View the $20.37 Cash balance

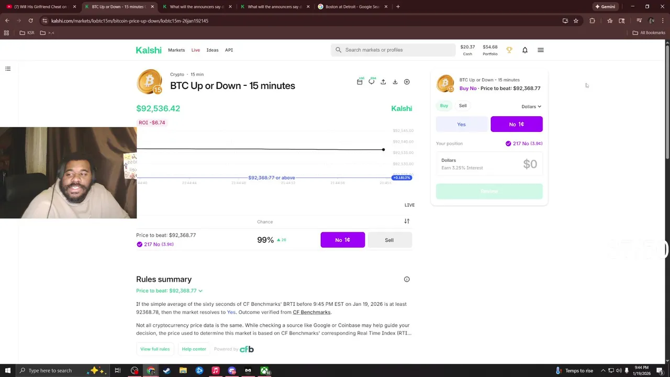[467, 50]
